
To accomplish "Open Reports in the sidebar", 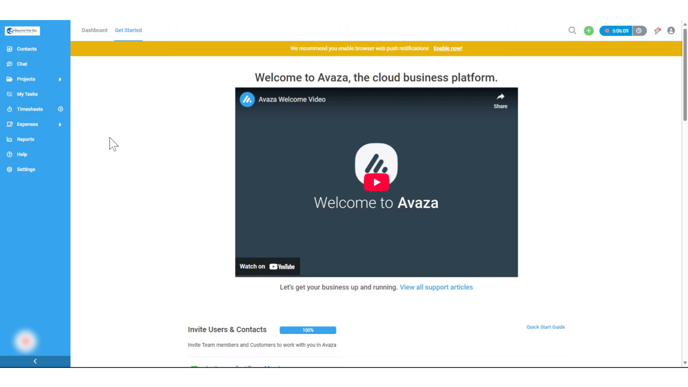I will pyautogui.click(x=25, y=139).
